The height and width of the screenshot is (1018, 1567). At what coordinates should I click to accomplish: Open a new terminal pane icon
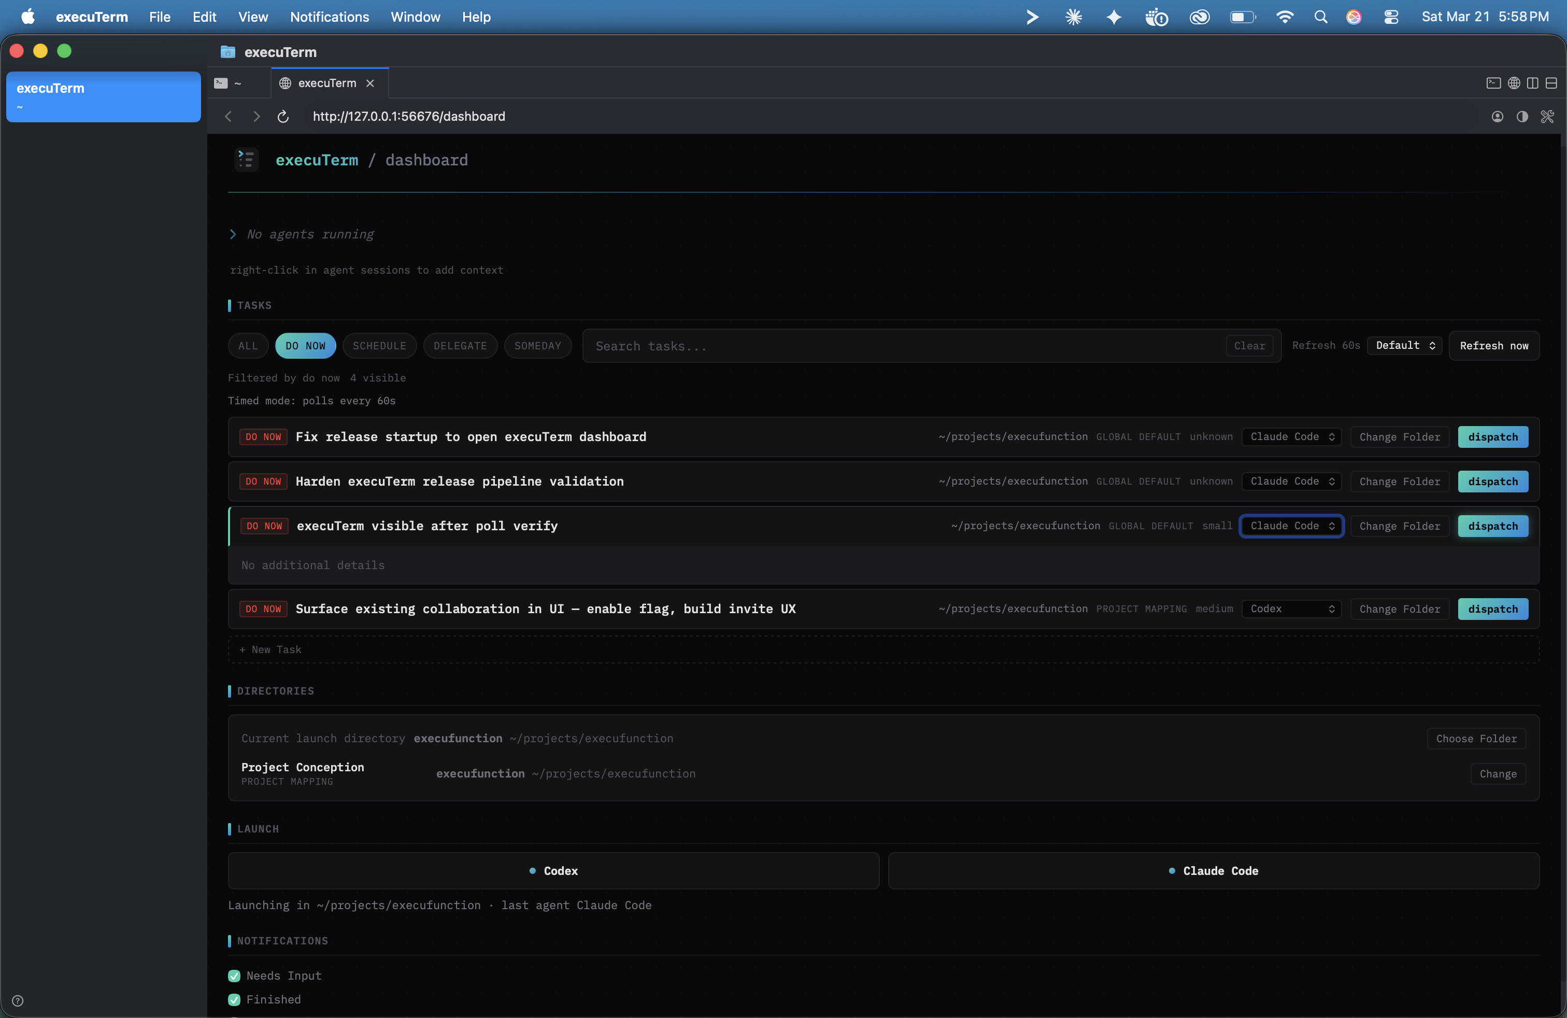click(1494, 83)
